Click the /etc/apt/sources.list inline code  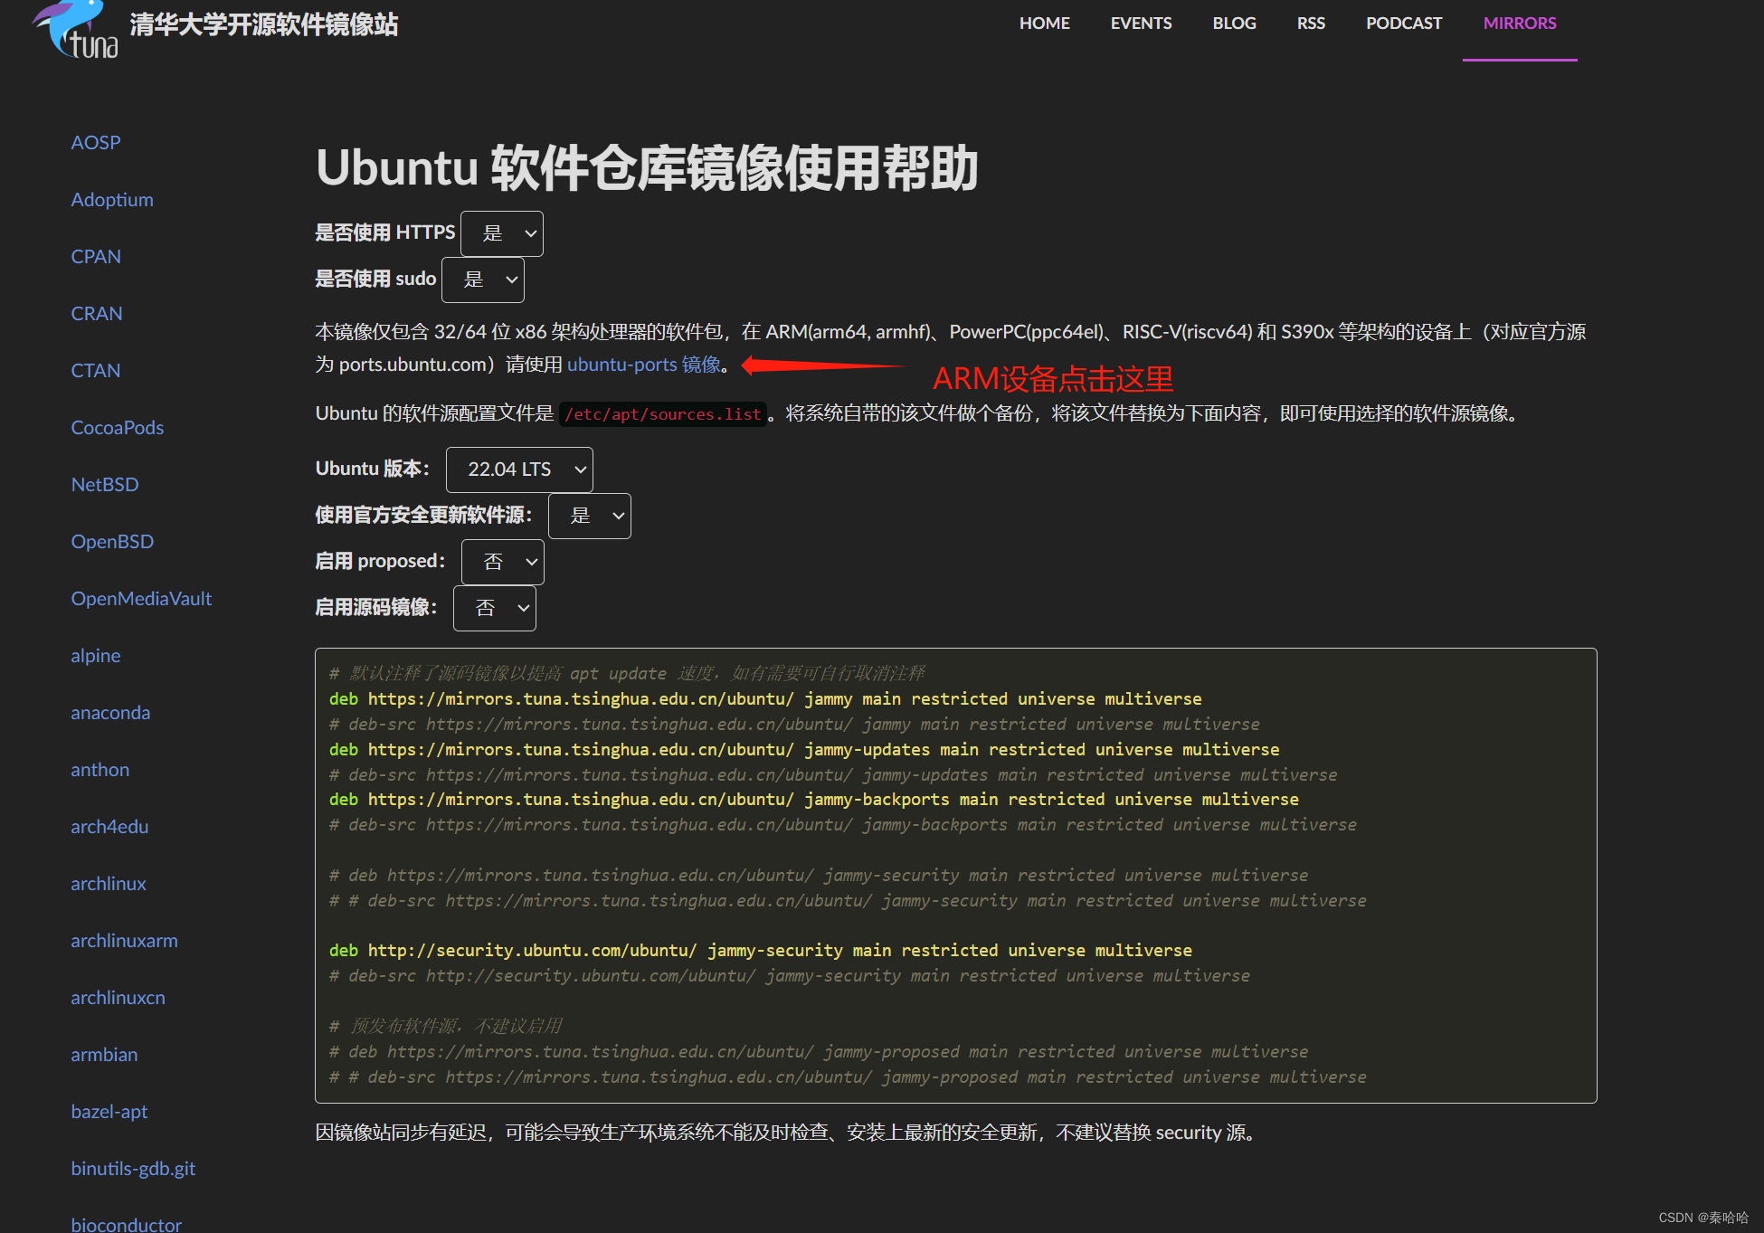663,414
